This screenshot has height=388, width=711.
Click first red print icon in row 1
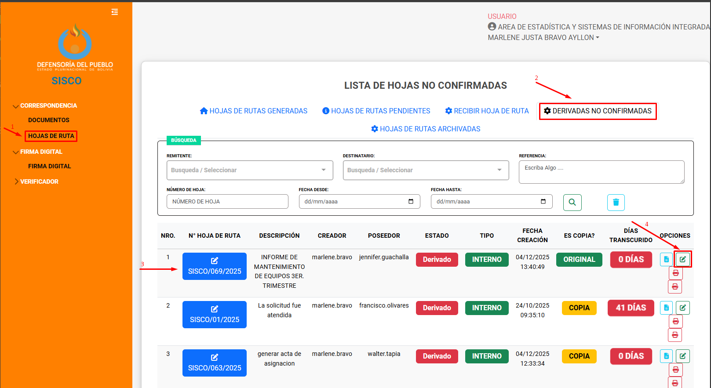click(x=675, y=273)
